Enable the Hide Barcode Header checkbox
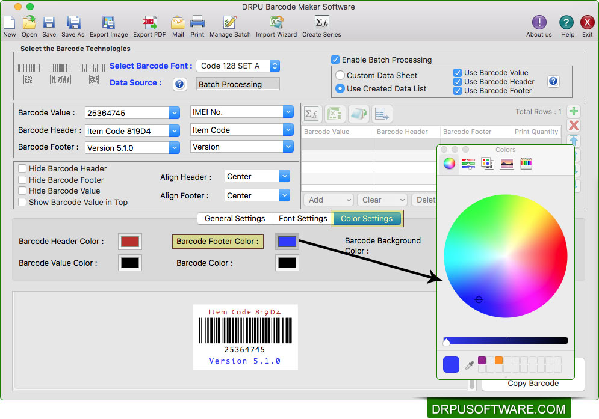 click(x=22, y=168)
